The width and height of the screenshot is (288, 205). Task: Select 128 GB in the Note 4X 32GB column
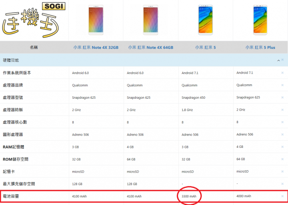click(x=77, y=184)
